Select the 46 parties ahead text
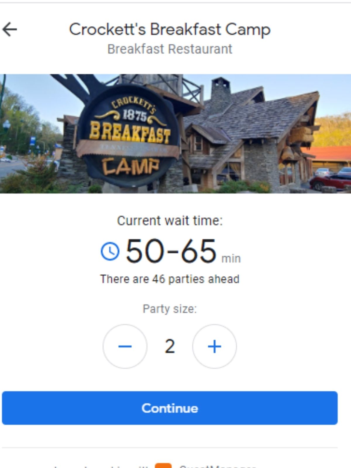 [170, 279]
